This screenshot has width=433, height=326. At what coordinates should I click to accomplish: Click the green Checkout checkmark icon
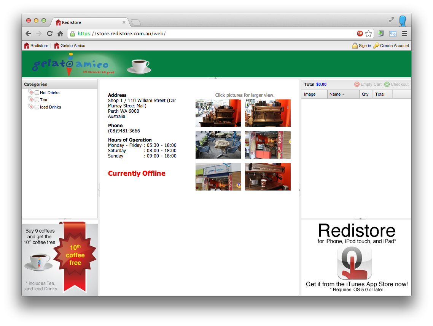[387, 84]
